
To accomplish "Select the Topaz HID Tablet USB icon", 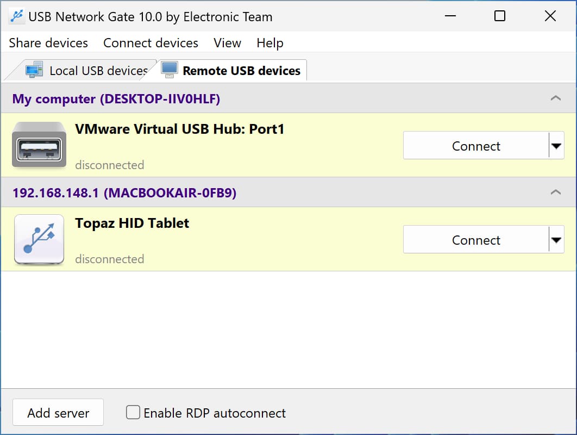I will point(39,239).
